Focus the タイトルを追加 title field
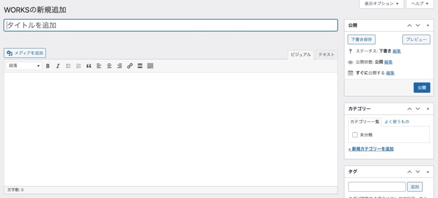This screenshot has width=438, height=198. [x=171, y=25]
